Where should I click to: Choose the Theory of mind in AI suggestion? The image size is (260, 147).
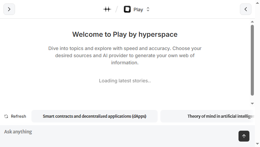[x=207, y=116]
